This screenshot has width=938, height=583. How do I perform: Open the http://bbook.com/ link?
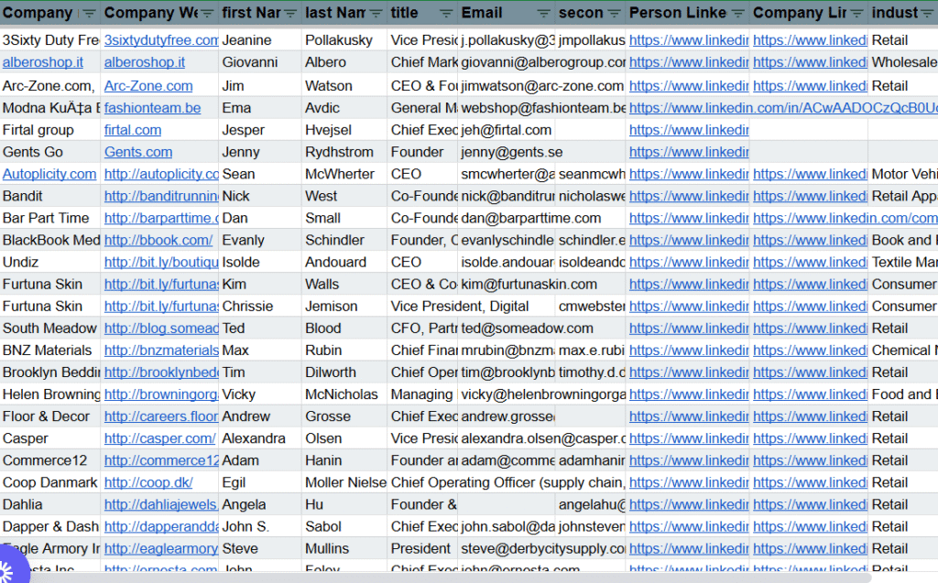158,241
